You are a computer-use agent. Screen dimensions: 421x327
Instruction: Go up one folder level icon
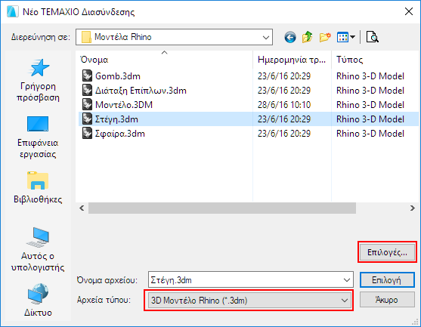pyautogui.click(x=308, y=37)
